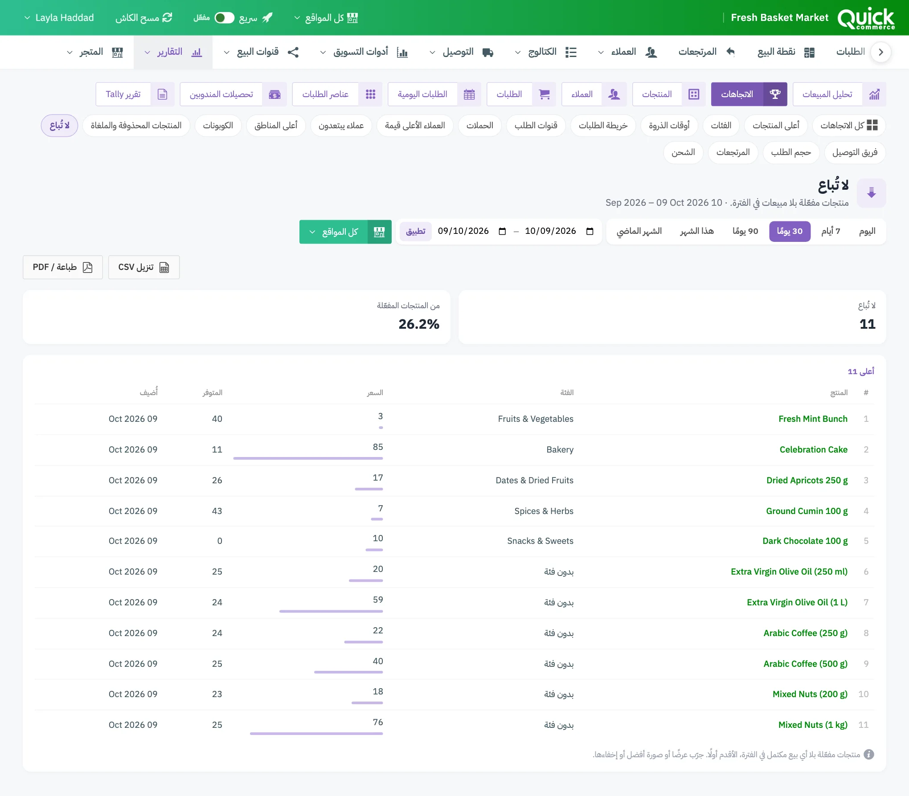Open the Delivery Team trend tab
This screenshot has width=909, height=796.
[855, 153]
